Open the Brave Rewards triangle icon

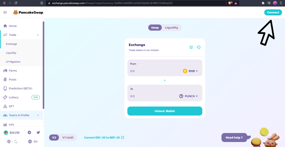point(236,3)
